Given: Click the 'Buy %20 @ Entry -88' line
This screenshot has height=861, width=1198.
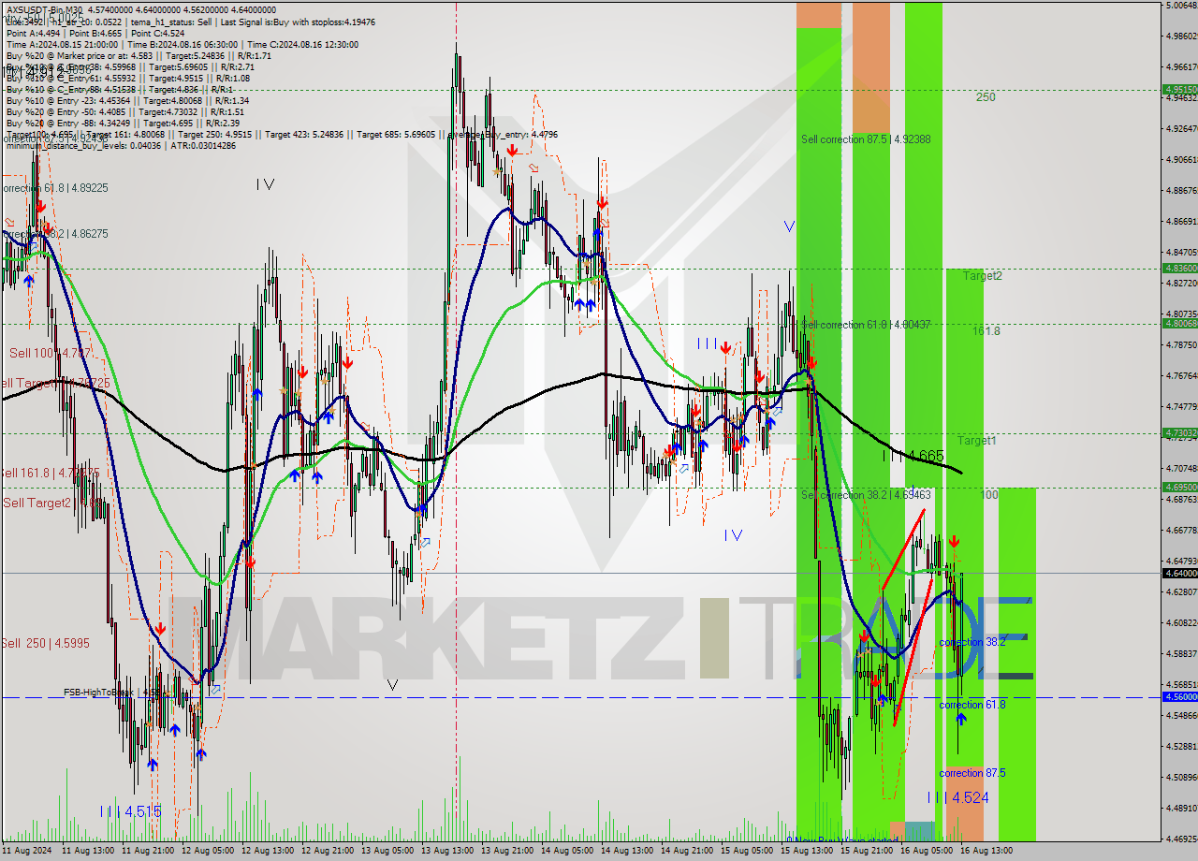Looking at the screenshot, I should (x=123, y=123).
